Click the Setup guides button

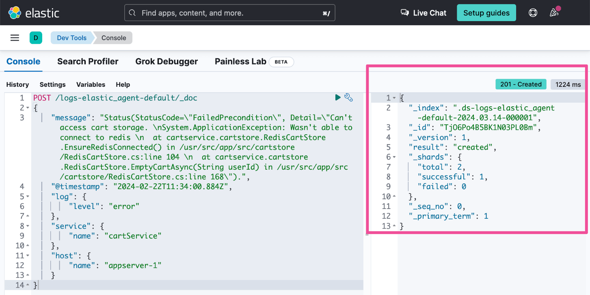486,13
